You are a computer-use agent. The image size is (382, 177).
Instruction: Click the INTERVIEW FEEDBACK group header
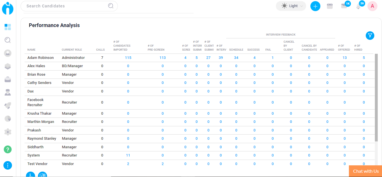click(x=281, y=35)
